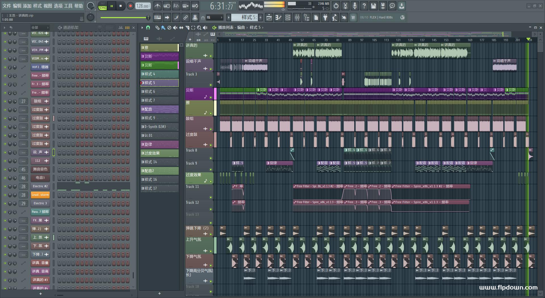Screen dimensions: 545x298
Task: Toggle mute LED for Lead..storm channel
Action: (x=5, y=195)
